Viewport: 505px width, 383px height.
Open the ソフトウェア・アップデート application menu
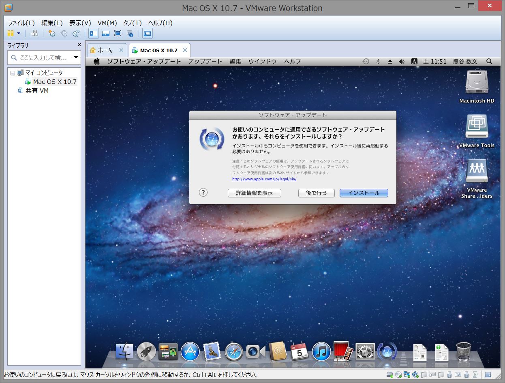point(144,61)
